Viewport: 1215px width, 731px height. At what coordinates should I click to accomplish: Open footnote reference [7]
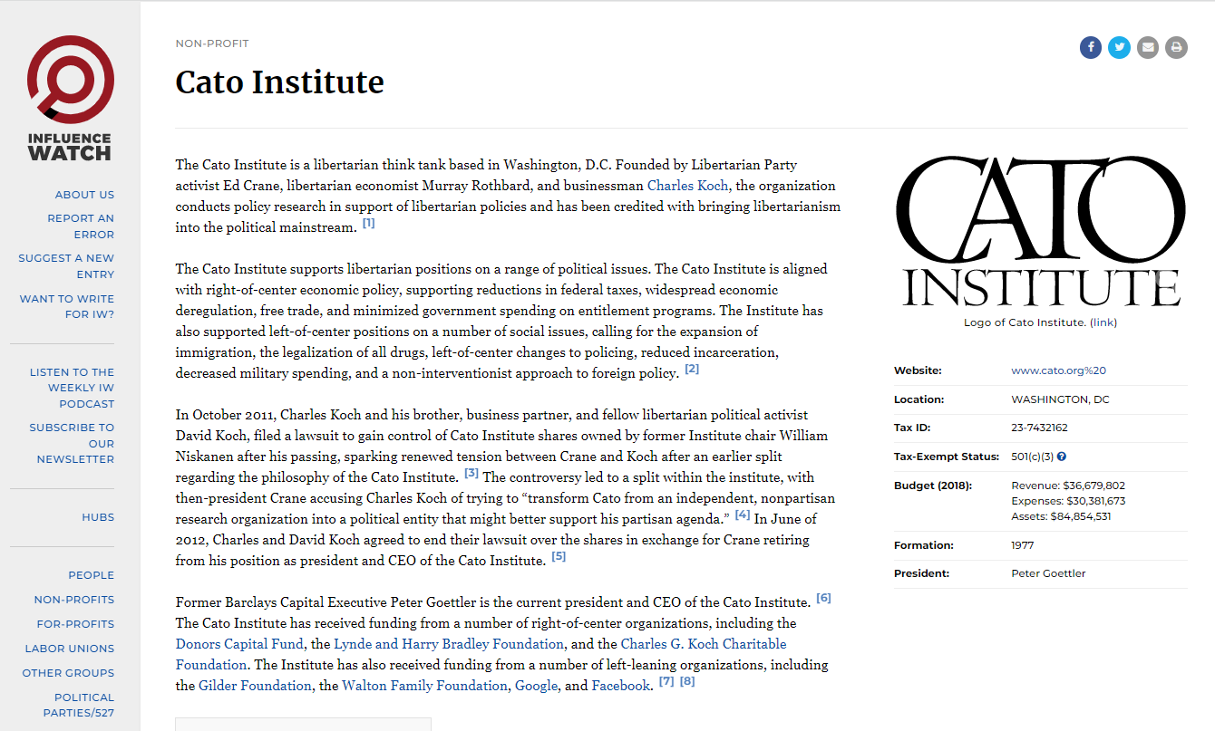pos(666,682)
